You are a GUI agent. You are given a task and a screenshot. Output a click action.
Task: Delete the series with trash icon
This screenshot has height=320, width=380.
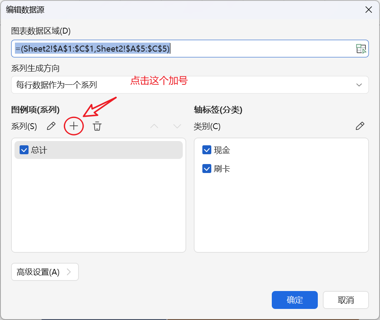coord(97,126)
